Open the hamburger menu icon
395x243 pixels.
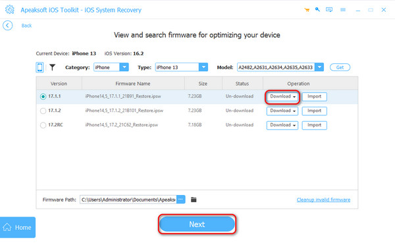(x=343, y=10)
